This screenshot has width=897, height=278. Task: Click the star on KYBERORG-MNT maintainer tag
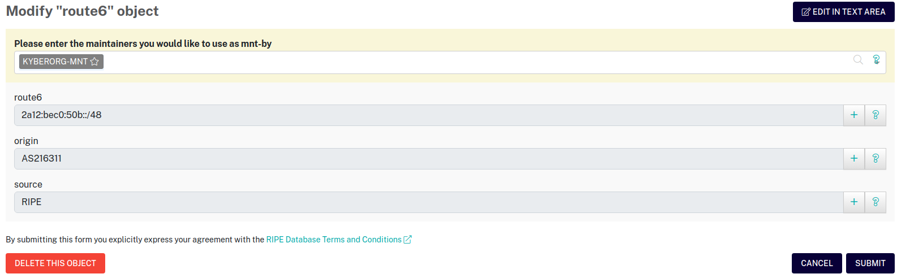[x=94, y=62]
